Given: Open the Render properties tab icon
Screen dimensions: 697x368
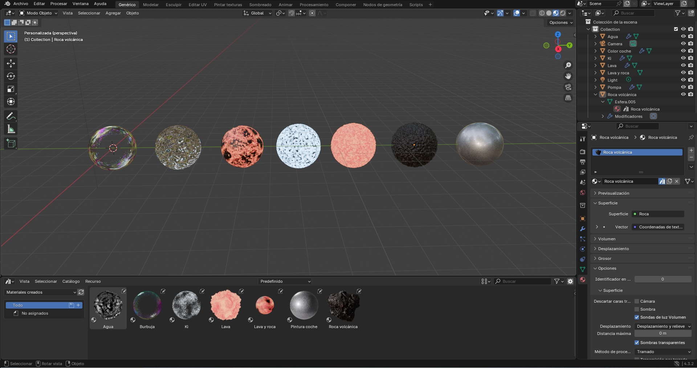Looking at the screenshot, I should pos(583,152).
